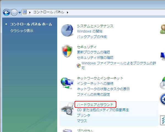Expand the arrow after コントロール パネル
Viewport: 165px width, 132px height.
(x=68, y=12)
